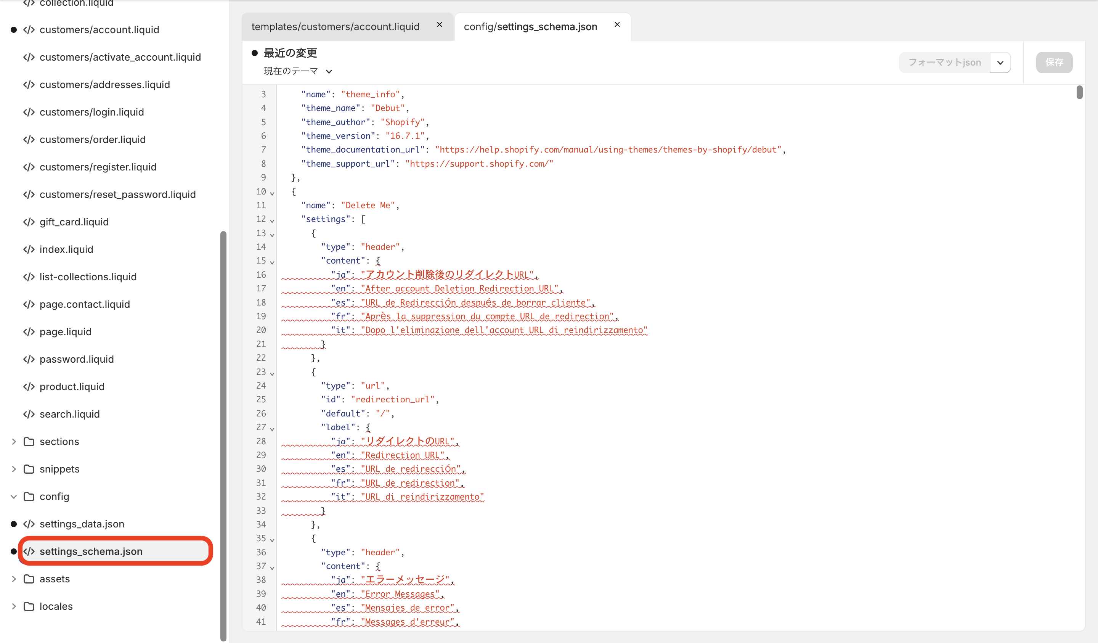The width and height of the screenshot is (1098, 643).
Task: Close the settings_schema.json tab
Action: (x=617, y=25)
